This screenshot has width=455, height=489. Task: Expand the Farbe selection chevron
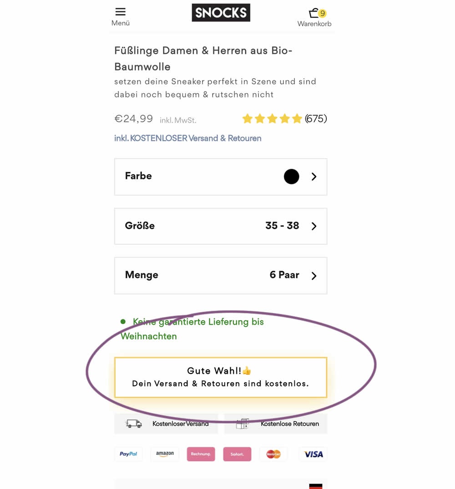click(x=314, y=177)
